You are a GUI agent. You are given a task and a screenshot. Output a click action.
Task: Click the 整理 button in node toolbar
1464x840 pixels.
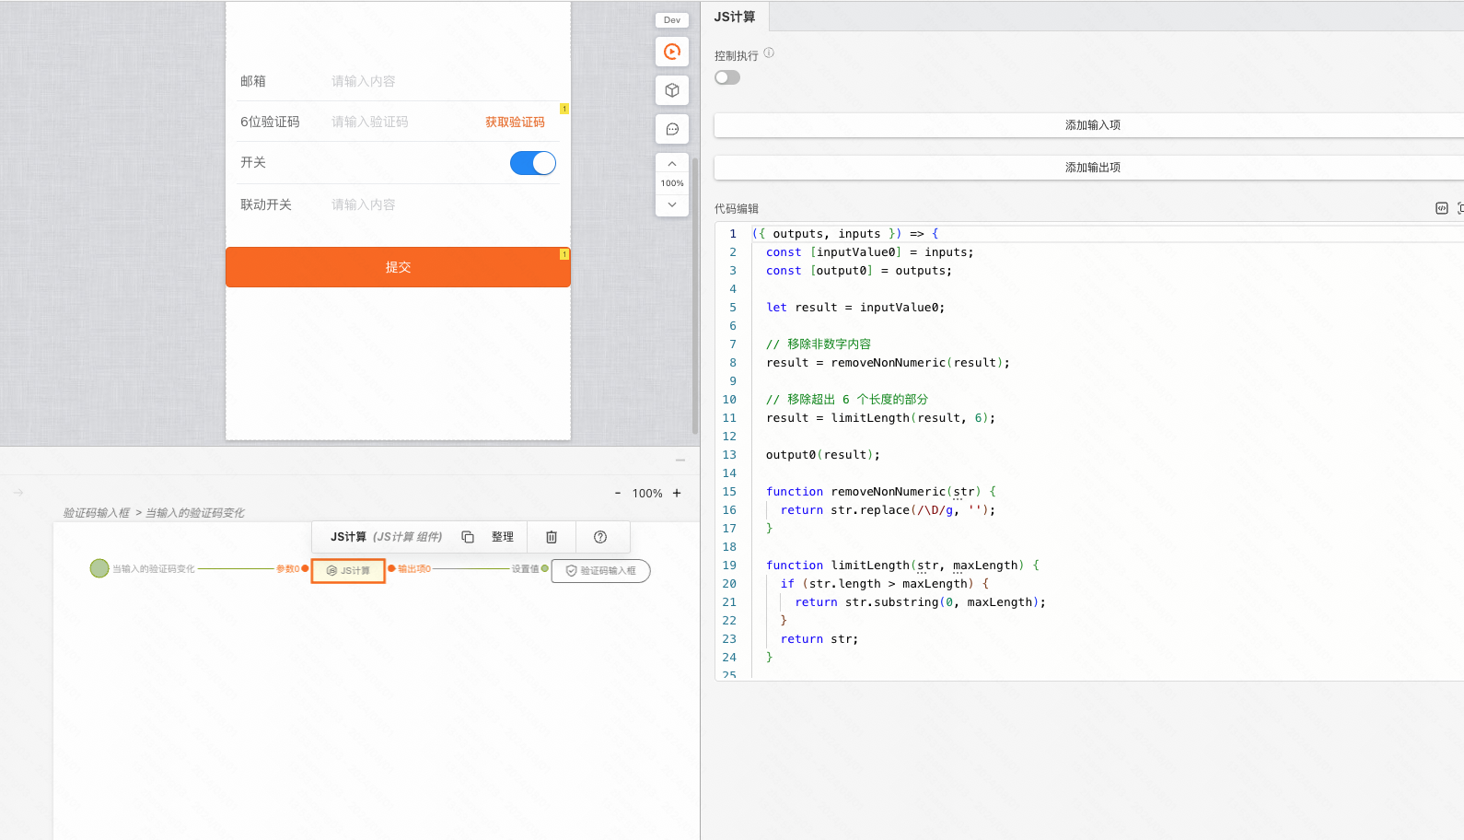pyautogui.click(x=503, y=537)
